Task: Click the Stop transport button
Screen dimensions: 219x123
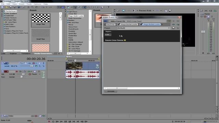Action: click(69, 122)
